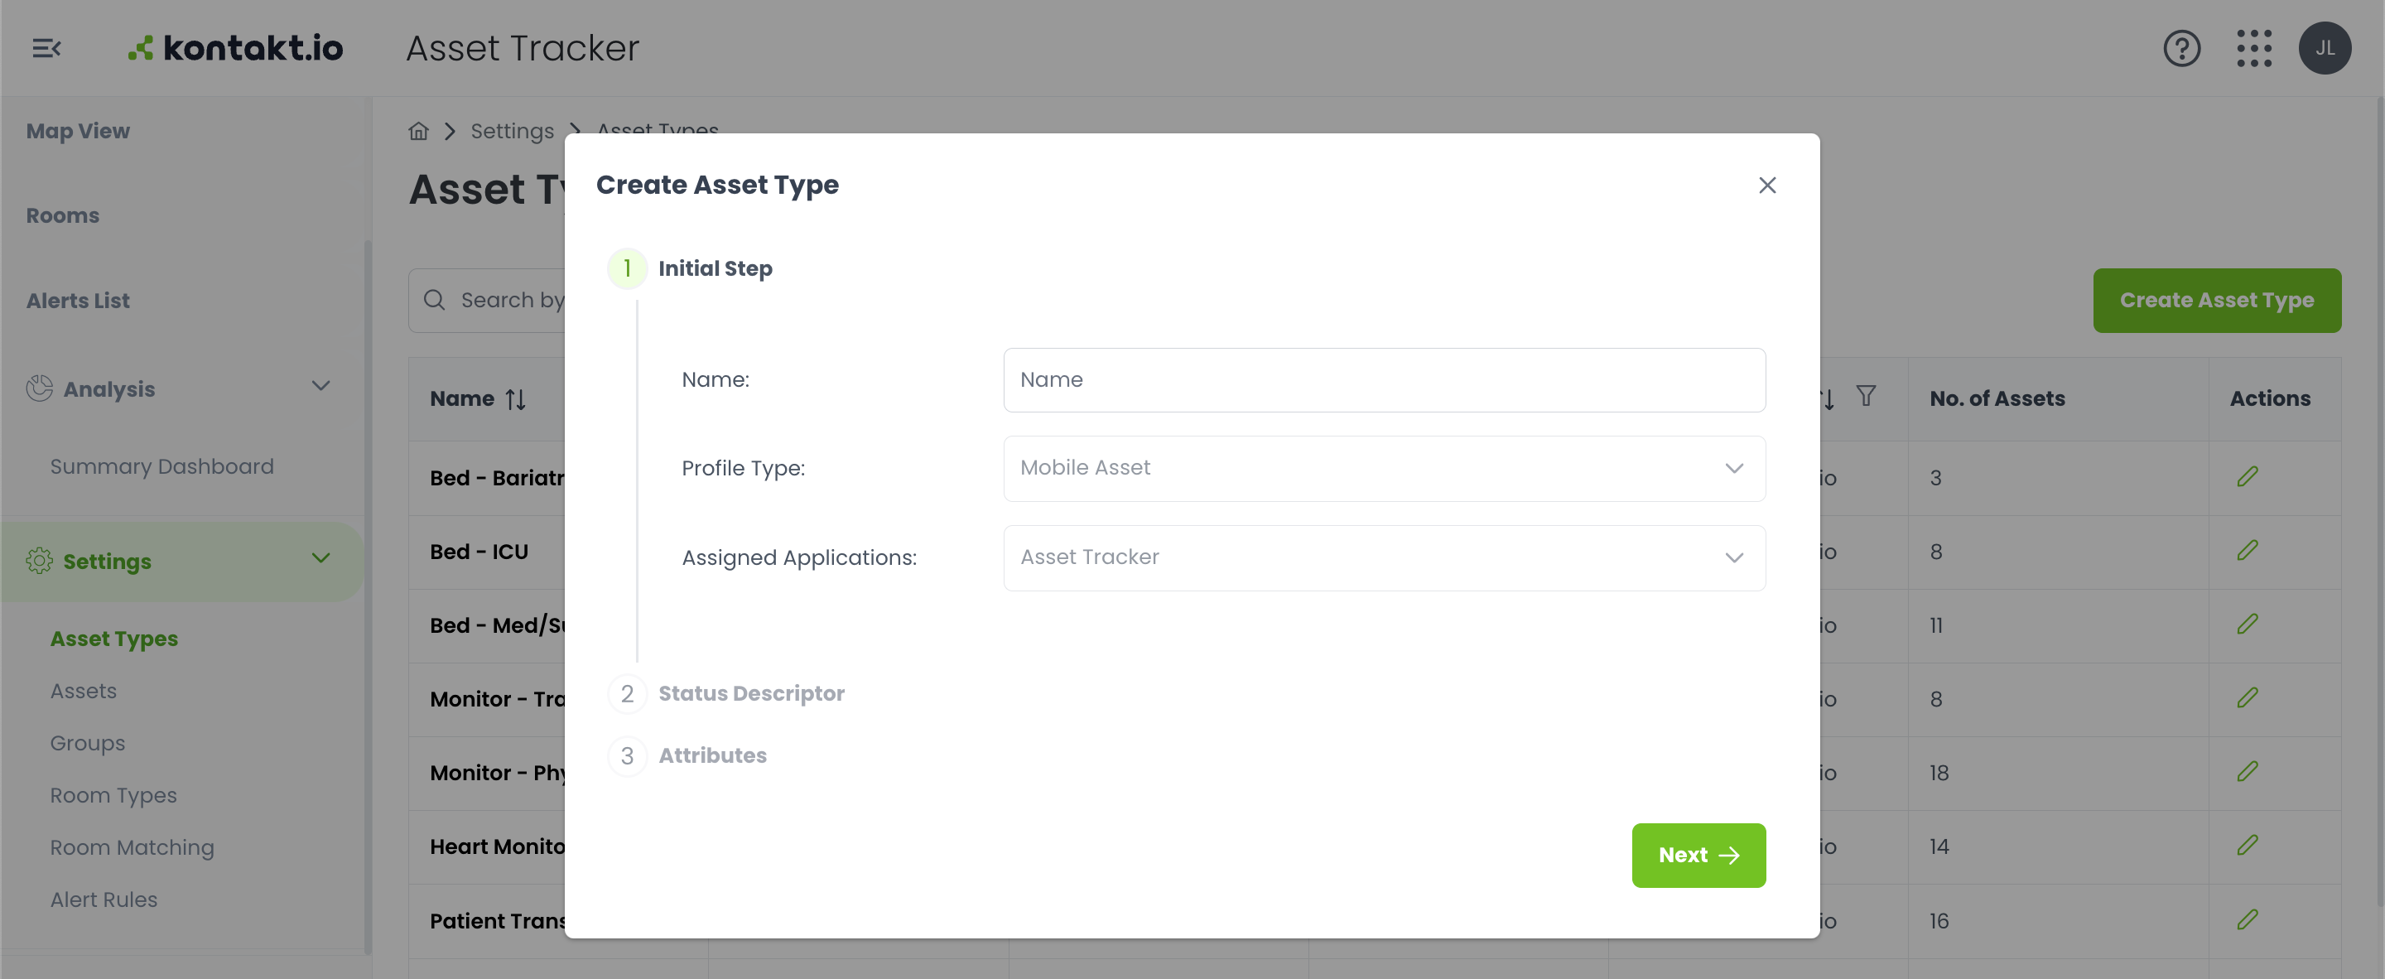Open Groups settings page

[87, 744]
